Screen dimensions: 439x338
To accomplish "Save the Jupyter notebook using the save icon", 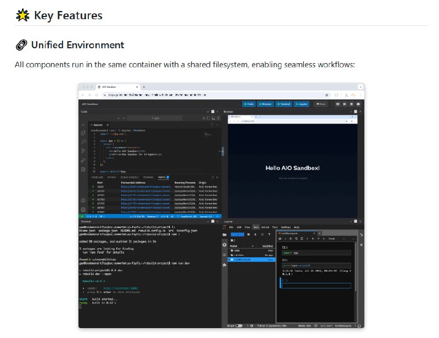I will pos(279,239).
